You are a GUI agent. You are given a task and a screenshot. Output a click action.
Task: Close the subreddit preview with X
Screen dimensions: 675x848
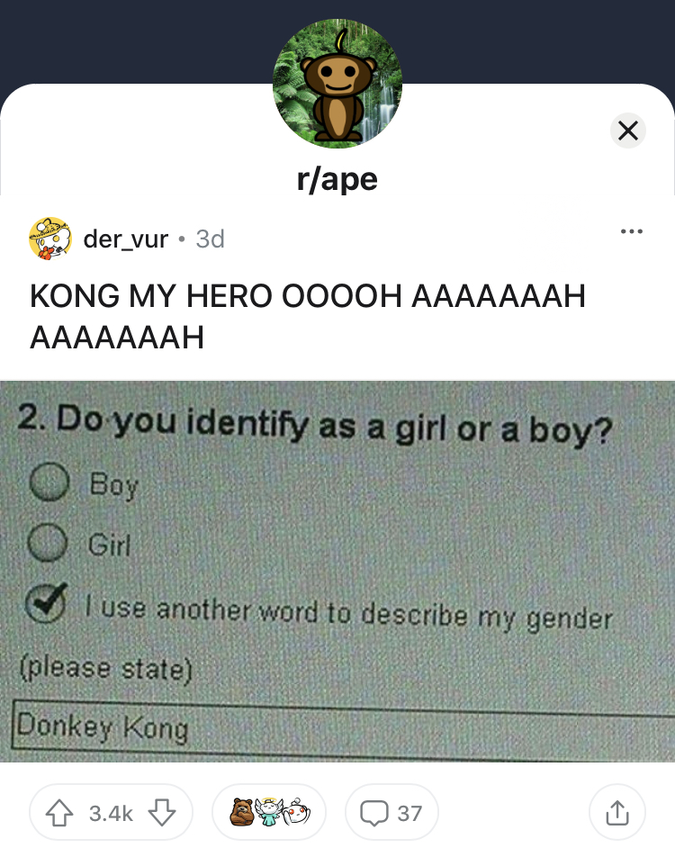tap(628, 131)
